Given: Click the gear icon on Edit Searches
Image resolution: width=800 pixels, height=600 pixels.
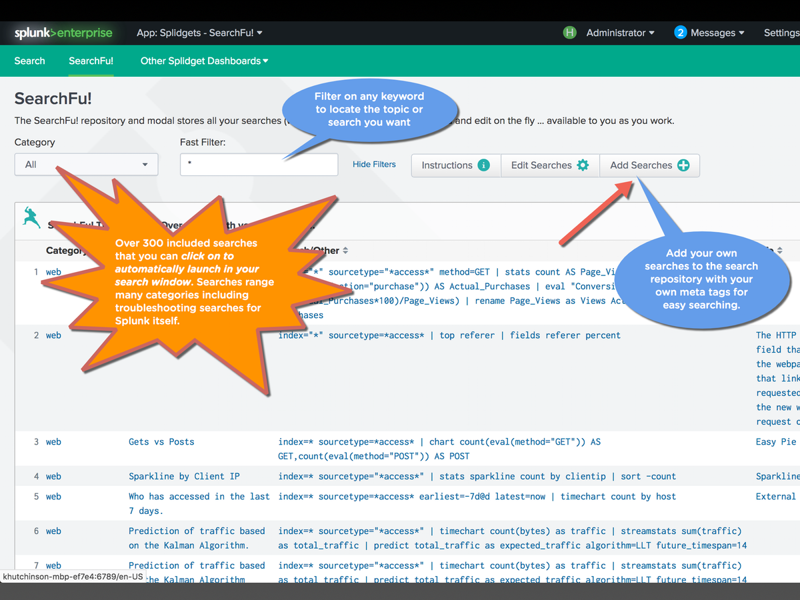Looking at the screenshot, I should click(583, 165).
